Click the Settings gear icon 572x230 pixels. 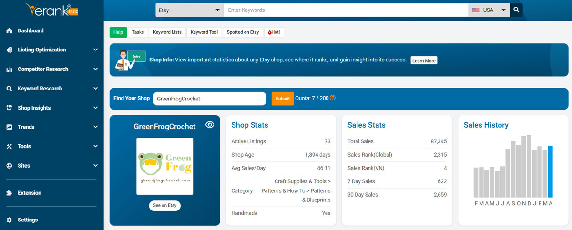9,220
